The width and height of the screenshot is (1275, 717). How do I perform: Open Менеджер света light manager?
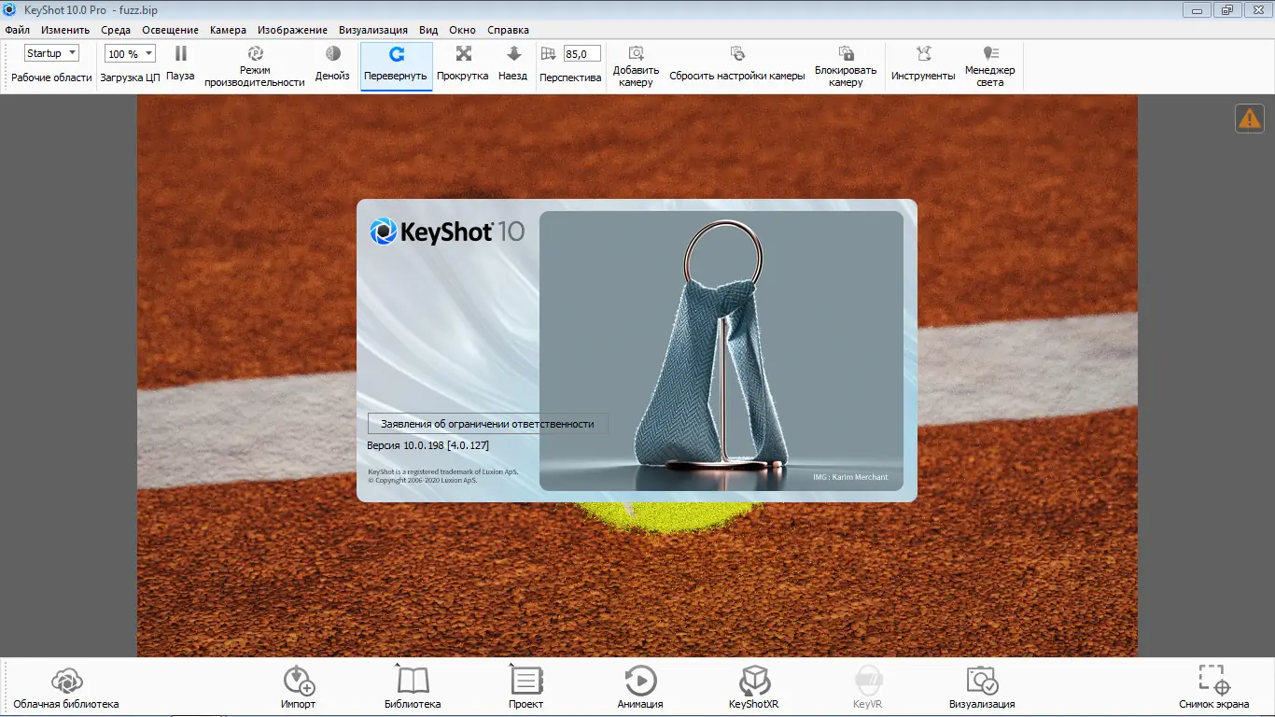(x=990, y=66)
